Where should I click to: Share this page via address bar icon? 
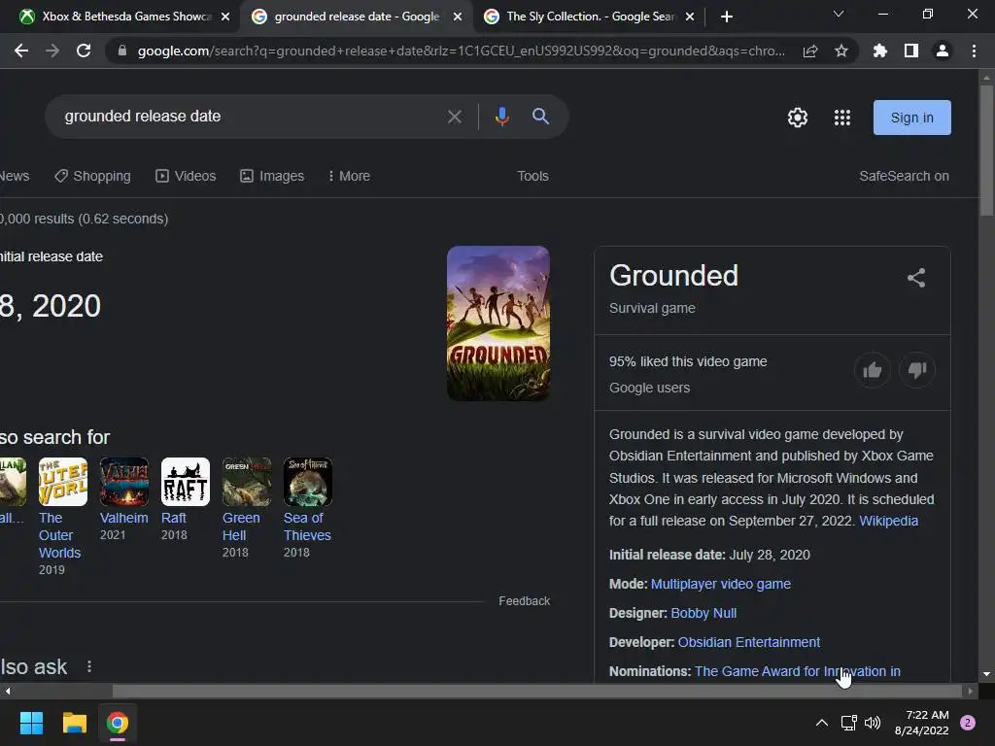click(810, 51)
